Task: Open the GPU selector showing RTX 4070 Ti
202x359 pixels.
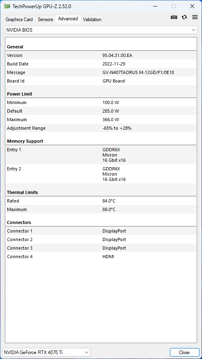Action: pos(46,352)
